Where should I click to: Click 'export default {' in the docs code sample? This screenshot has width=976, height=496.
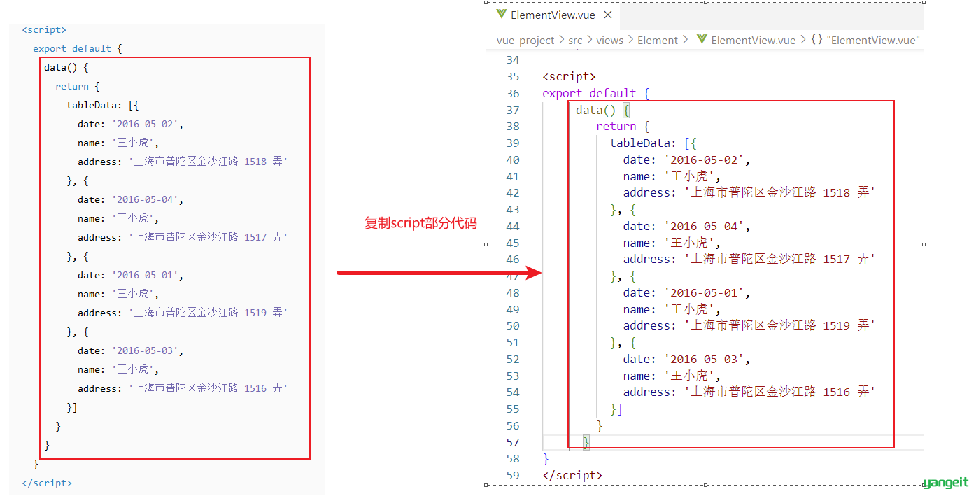(78, 49)
